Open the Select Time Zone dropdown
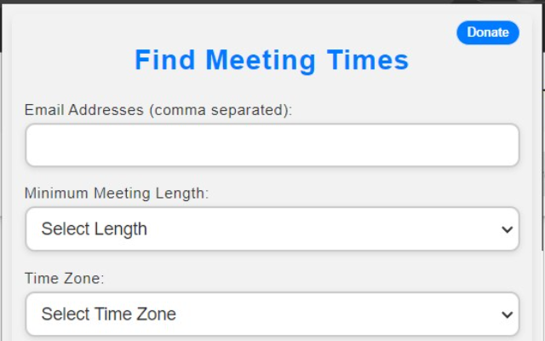The image size is (545, 341). coord(272,315)
